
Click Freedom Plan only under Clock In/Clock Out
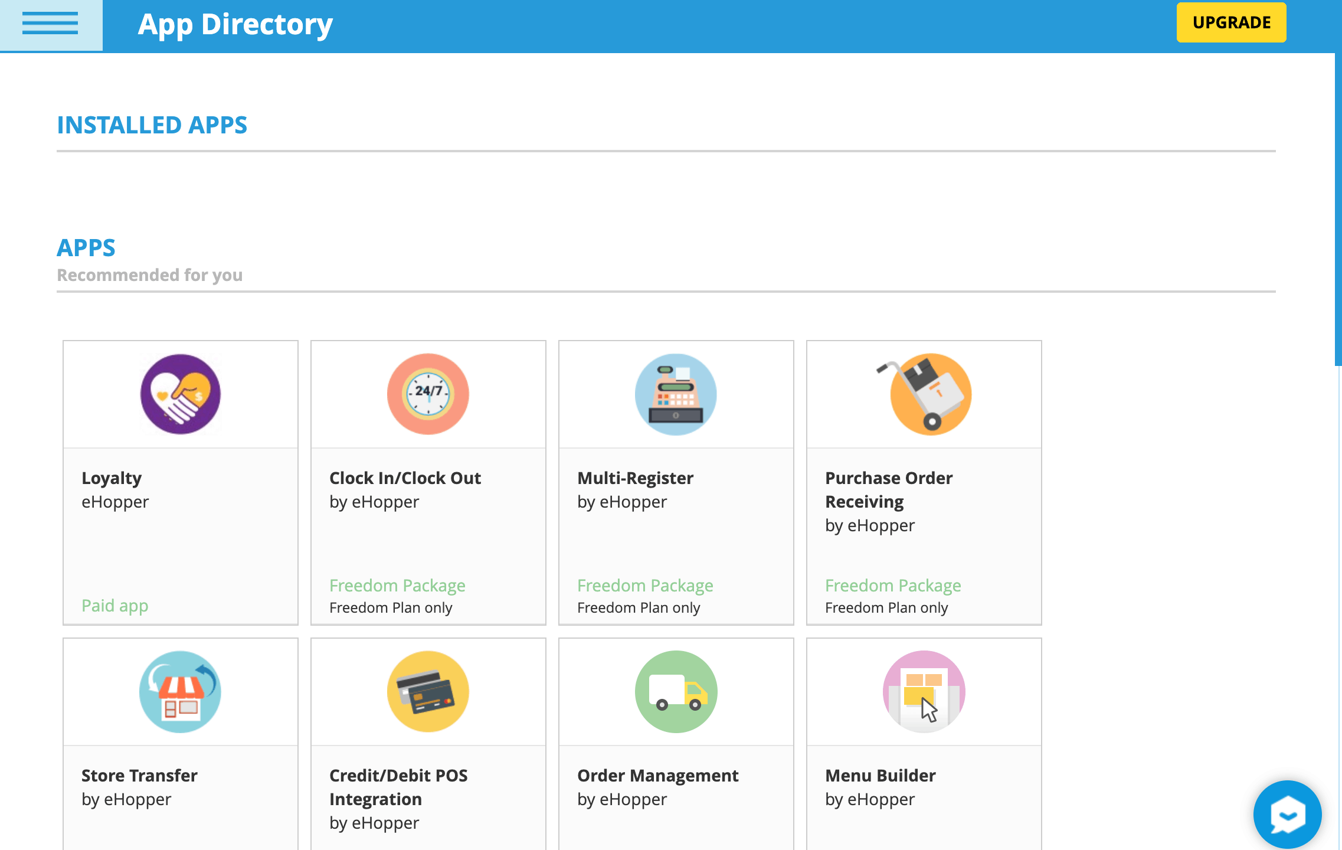(x=391, y=608)
